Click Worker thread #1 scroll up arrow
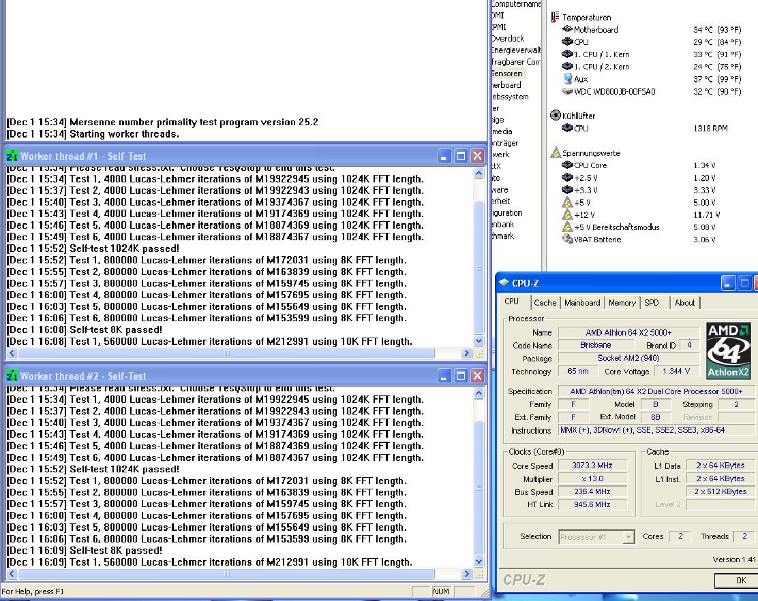The width and height of the screenshot is (758, 601). click(479, 173)
